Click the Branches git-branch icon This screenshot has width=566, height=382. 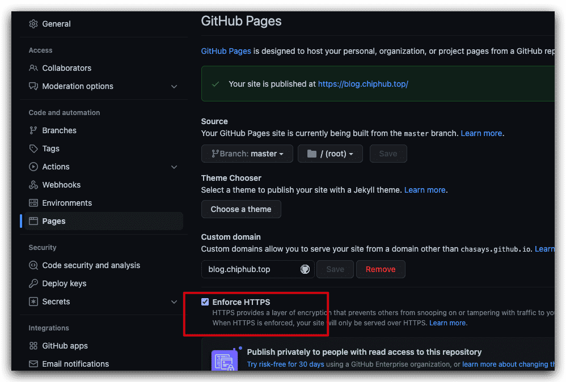point(33,130)
